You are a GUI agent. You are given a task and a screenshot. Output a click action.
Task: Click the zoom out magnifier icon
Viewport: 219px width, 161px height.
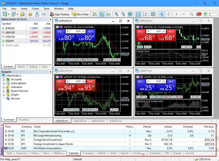tap(124, 14)
